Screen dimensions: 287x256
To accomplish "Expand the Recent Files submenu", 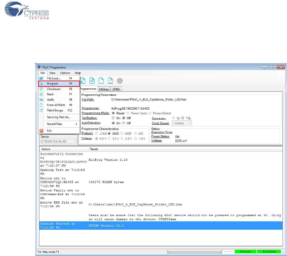I will [x=59, y=124].
